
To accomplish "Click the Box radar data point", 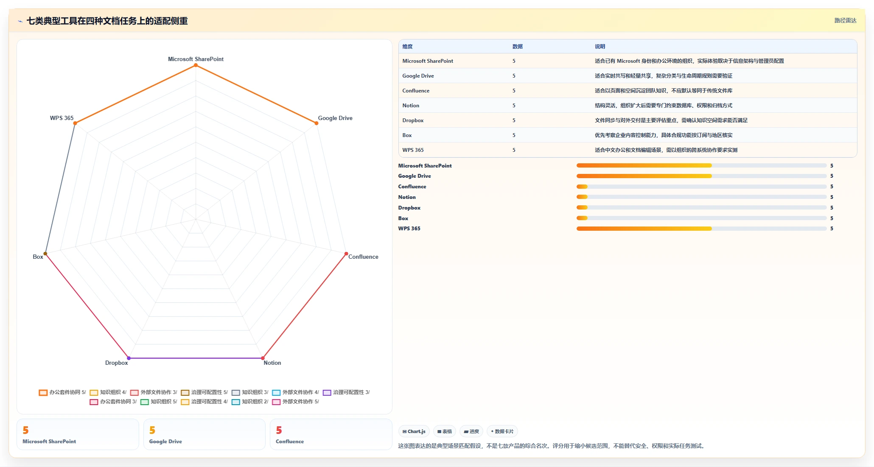I will click(45, 254).
